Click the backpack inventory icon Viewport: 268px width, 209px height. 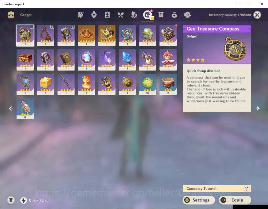pos(11,15)
